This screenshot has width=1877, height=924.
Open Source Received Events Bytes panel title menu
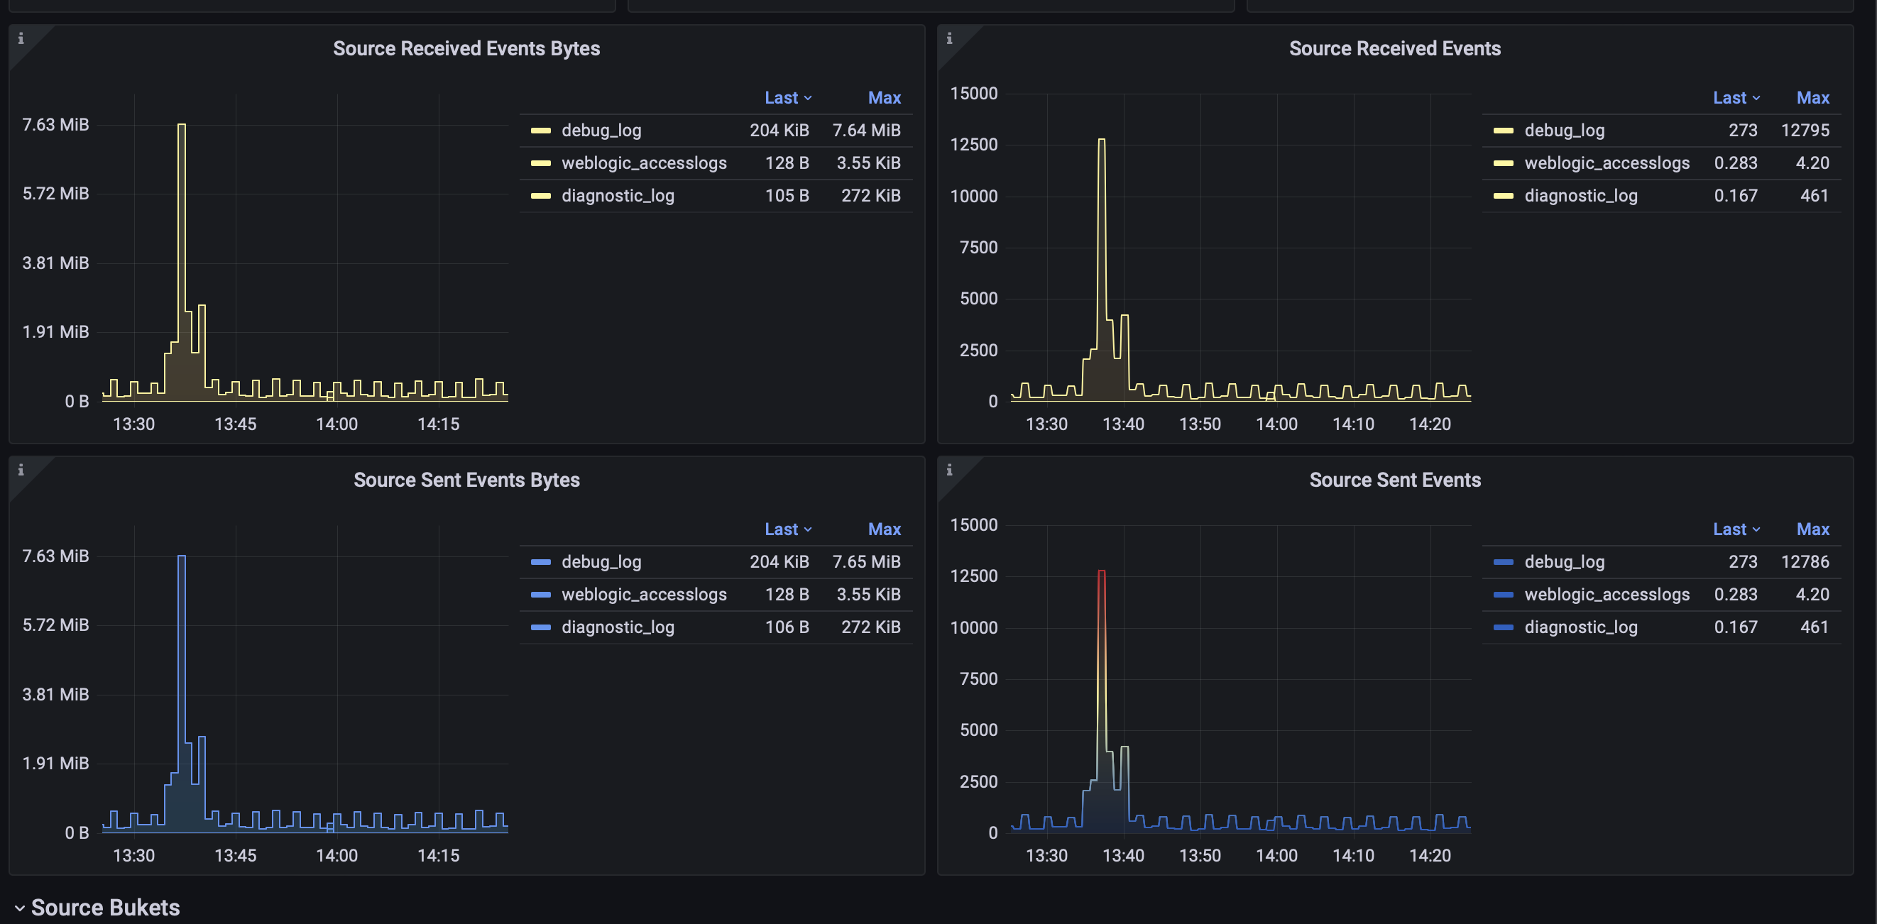(x=466, y=48)
